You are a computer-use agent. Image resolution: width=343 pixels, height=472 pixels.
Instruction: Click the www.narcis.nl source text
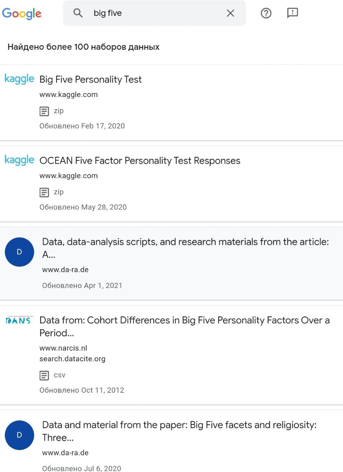pos(63,348)
